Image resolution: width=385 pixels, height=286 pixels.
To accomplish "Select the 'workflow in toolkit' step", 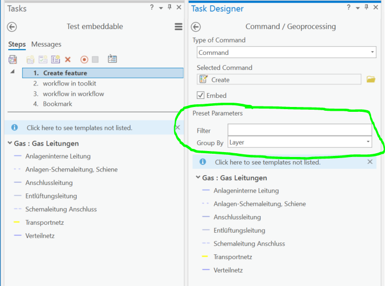I will coord(69,83).
